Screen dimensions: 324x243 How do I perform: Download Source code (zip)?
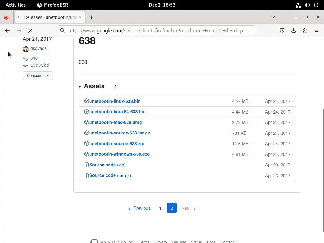107,165
